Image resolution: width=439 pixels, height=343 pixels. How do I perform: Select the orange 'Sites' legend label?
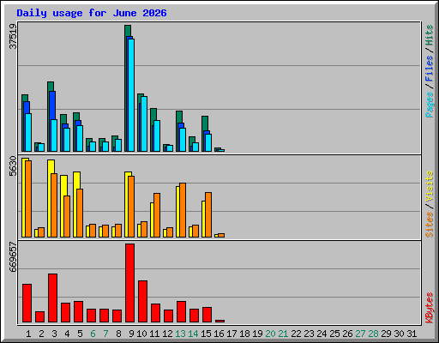pyautogui.click(x=430, y=225)
